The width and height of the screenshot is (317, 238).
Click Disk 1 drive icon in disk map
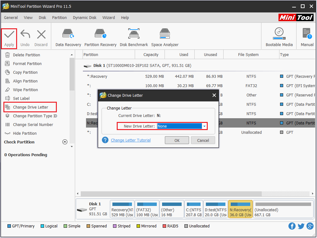(x=82, y=210)
